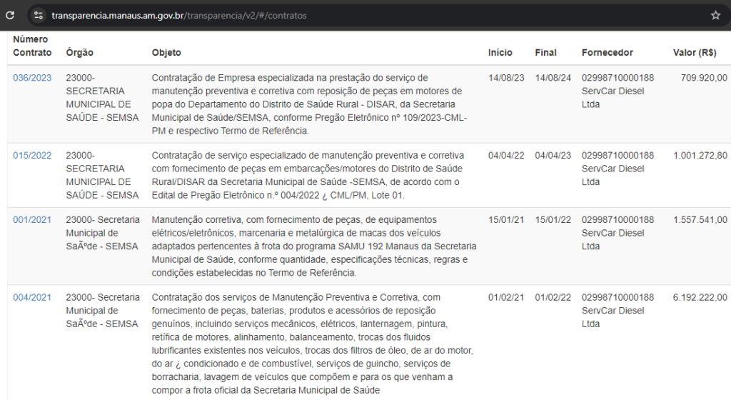This screenshot has width=731, height=400.
Task: Open contract link 001/2021
Action: (x=32, y=220)
